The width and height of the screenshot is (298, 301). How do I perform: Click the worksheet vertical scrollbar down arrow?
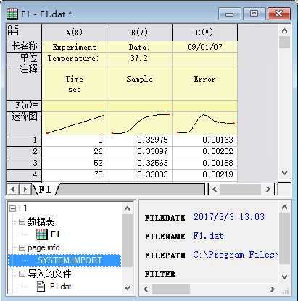[284, 173]
